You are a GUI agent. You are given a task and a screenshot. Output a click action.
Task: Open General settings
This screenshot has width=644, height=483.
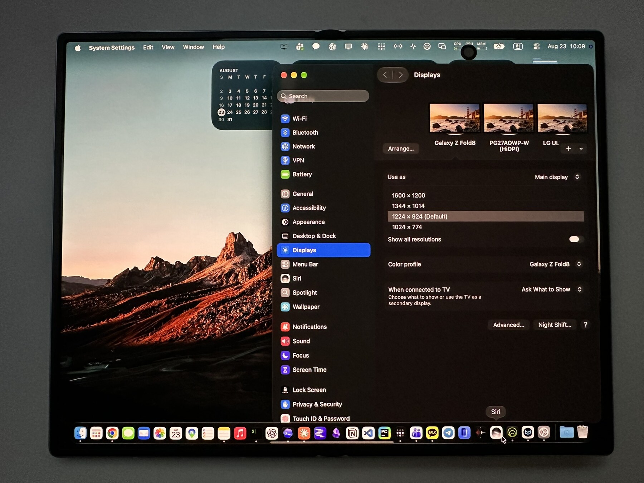(x=323, y=194)
